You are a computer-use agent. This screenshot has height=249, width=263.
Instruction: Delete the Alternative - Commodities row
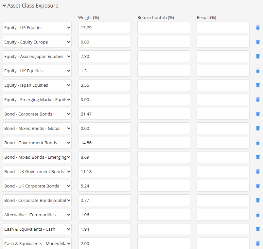point(258,215)
